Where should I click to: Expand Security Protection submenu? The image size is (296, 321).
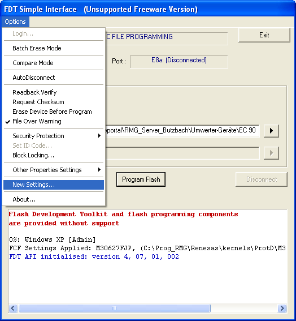[x=54, y=136]
